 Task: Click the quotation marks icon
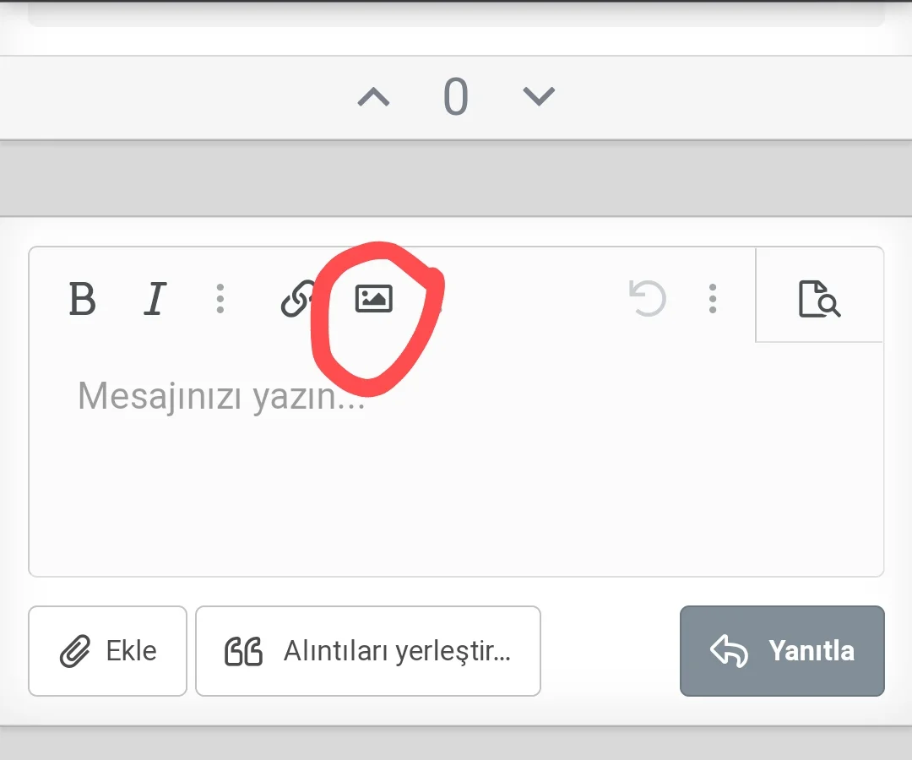tap(243, 652)
